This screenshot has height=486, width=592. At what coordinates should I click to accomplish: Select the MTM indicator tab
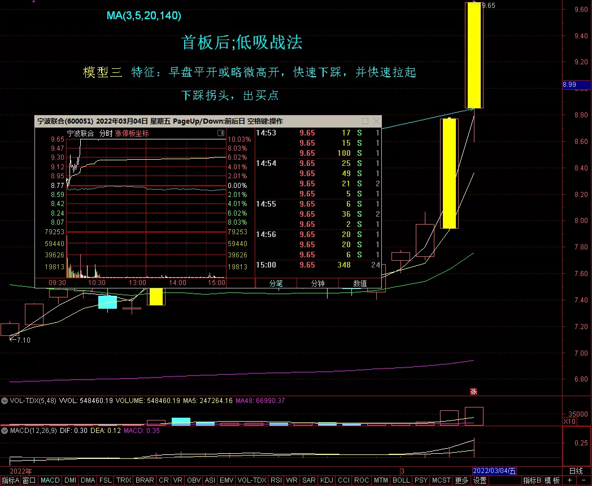381,480
